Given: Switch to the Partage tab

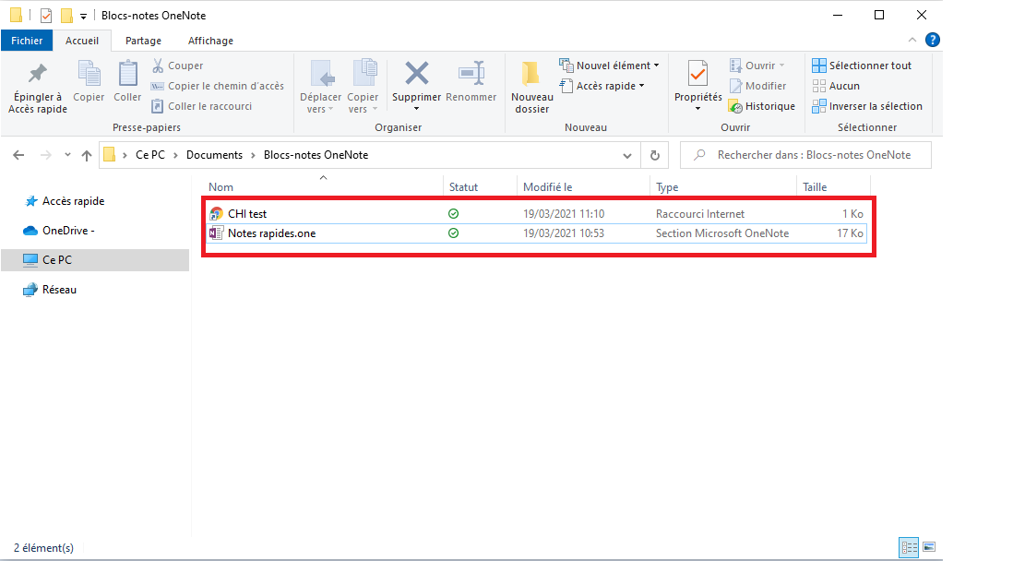Looking at the screenshot, I should 143,41.
